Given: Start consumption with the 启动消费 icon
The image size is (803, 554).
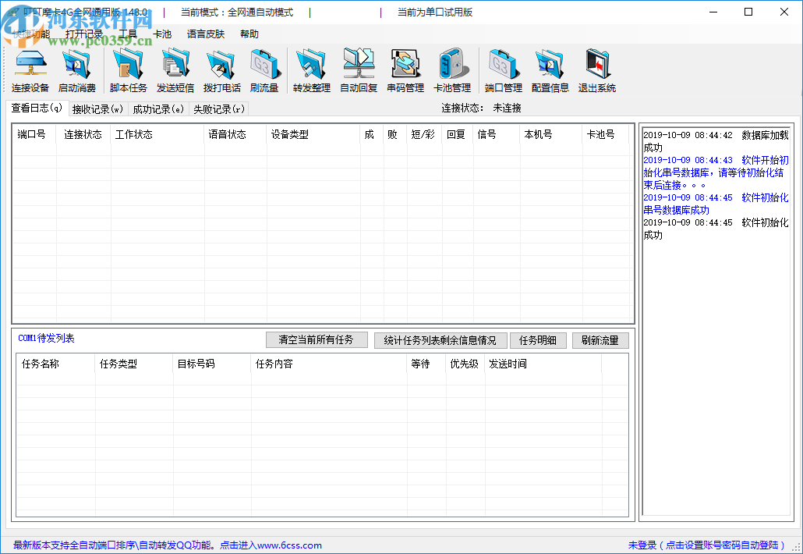Looking at the screenshot, I should [77, 70].
